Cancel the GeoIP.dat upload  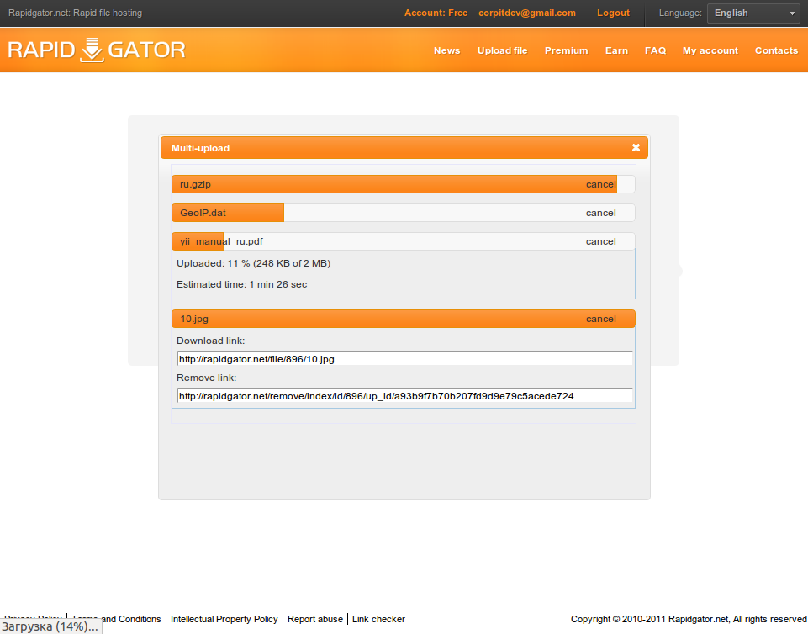coord(601,213)
